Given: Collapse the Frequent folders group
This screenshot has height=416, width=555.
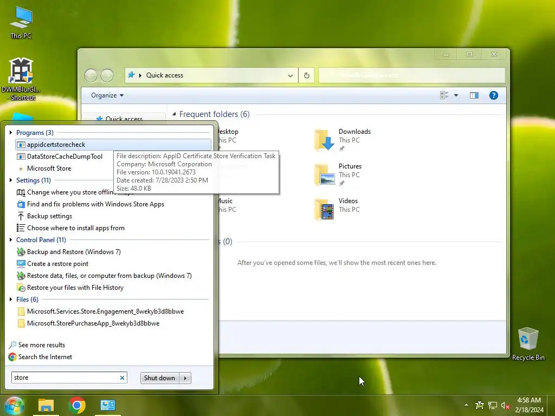Looking at the screenshot, I should point(174,114).
